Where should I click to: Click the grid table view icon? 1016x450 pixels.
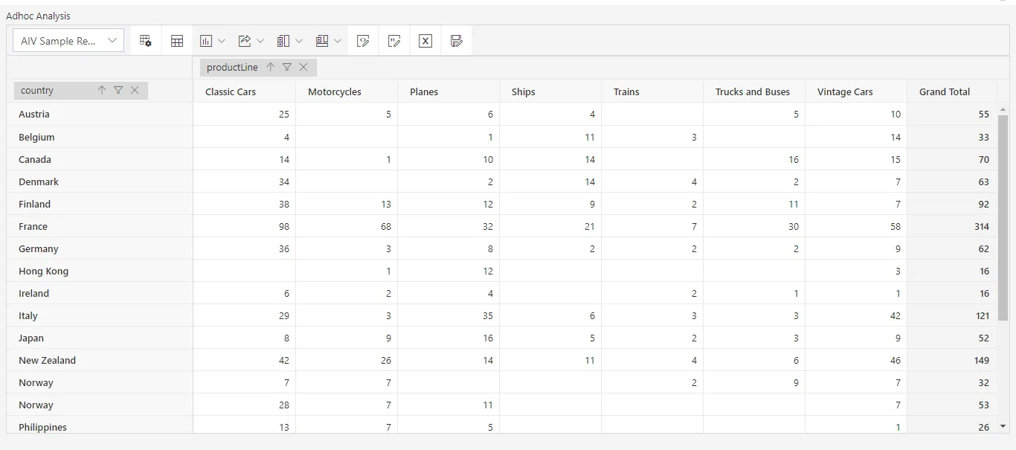pyautogui.click(x=177, y=41)
